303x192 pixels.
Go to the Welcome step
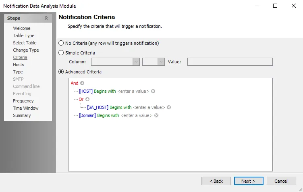[x=22, y=28]
